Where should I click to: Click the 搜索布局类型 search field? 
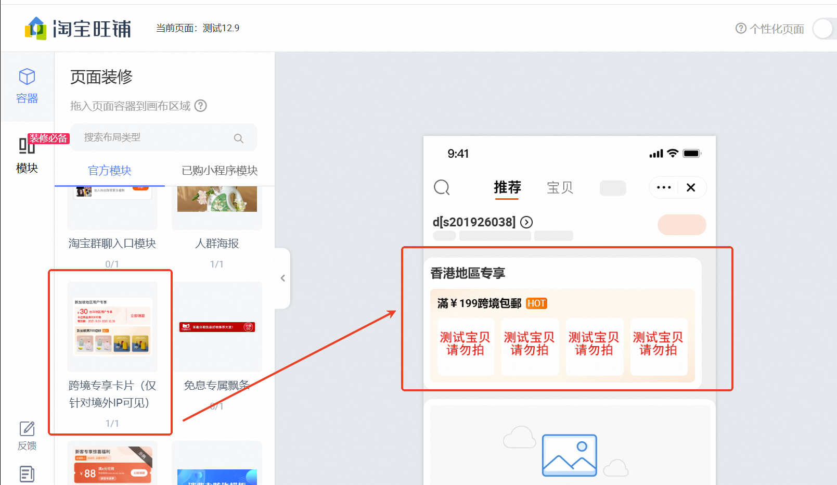tap(156, 137)
